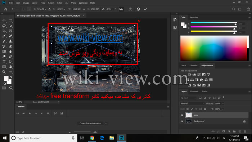Select the Gradient tool
Image resolution: width=252 pixels, height=142 pixels.
point(4,52)
